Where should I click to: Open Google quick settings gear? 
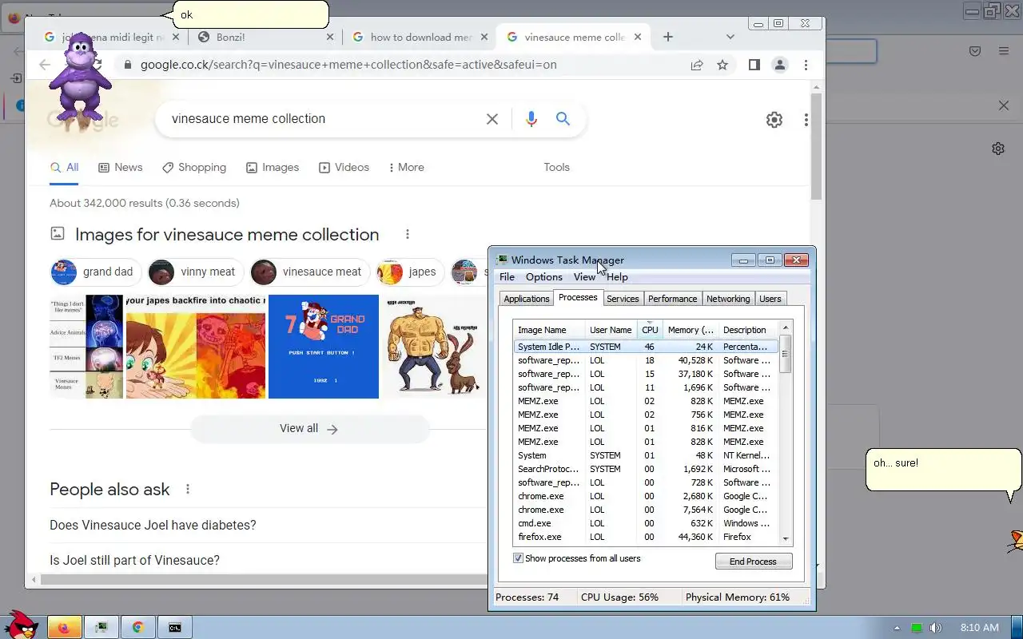pos(774,120)
